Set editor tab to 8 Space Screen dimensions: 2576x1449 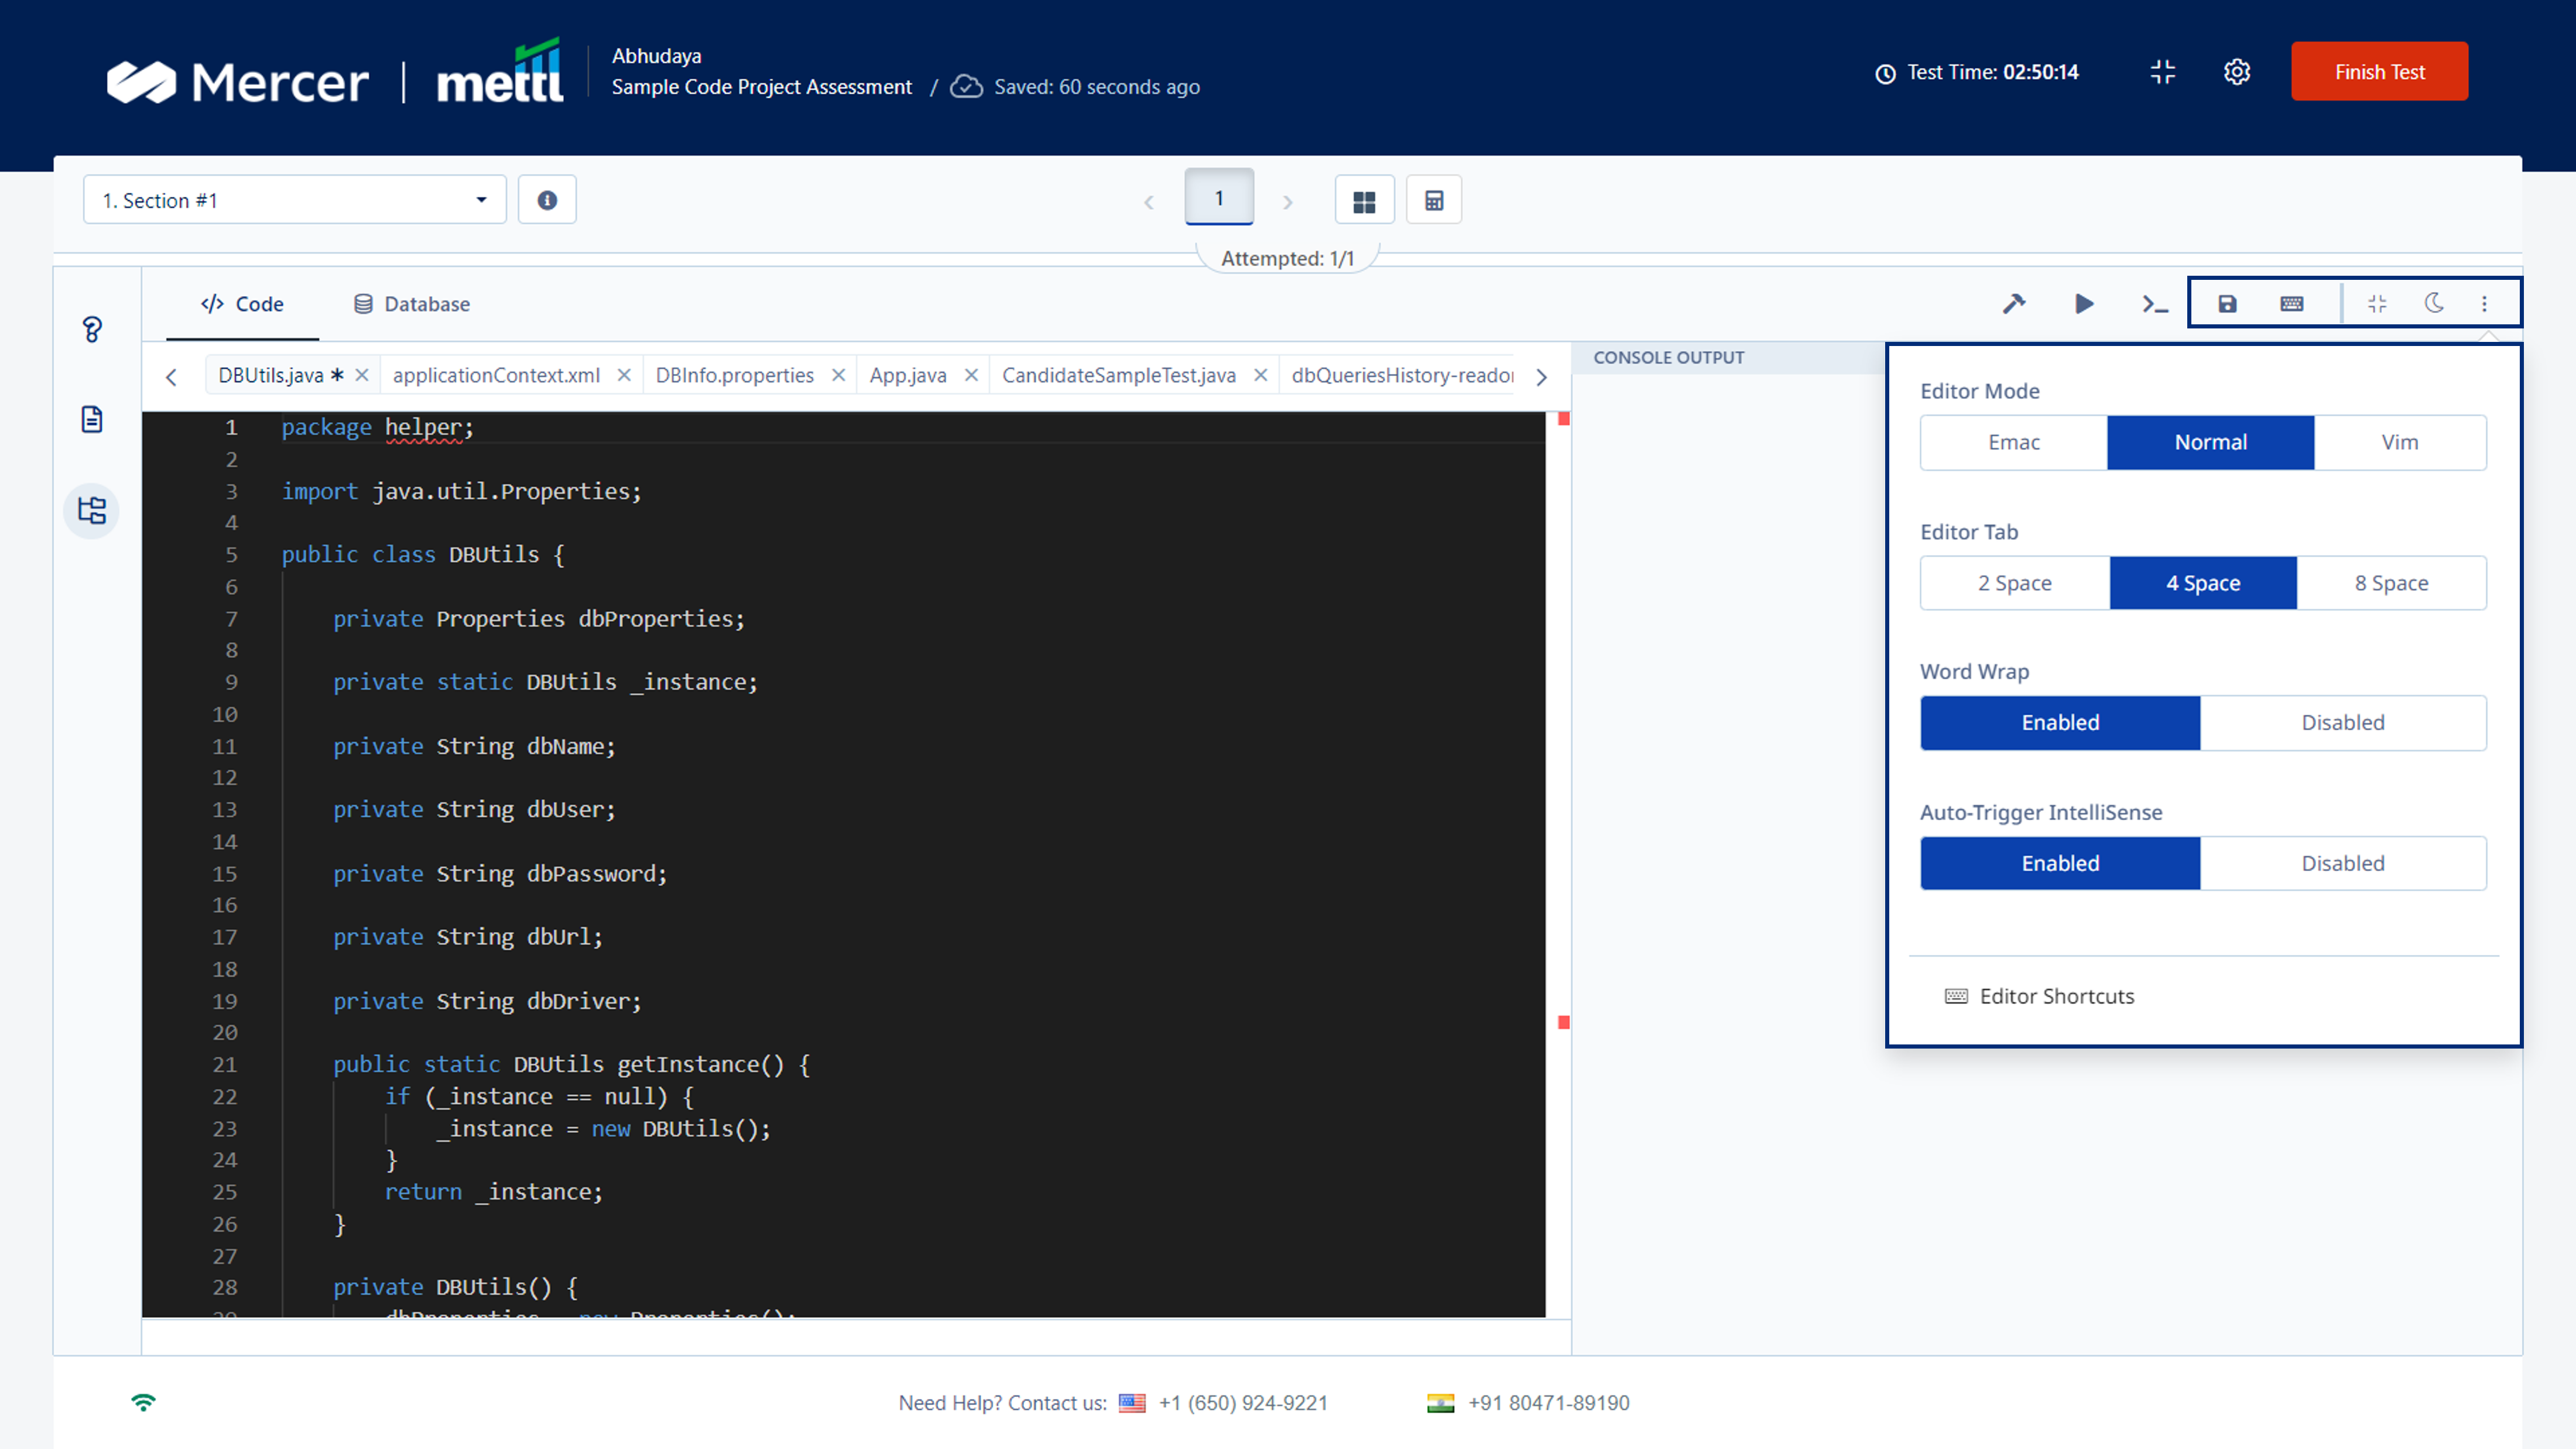pyautogui.click(x=2392, y=583)
